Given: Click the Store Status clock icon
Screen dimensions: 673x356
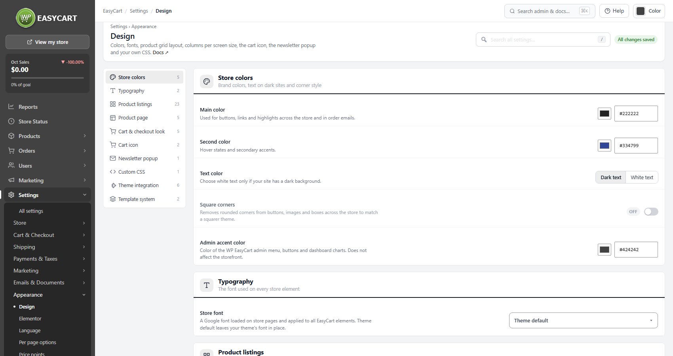Looking at the screenshot, I should coord(11,121).
